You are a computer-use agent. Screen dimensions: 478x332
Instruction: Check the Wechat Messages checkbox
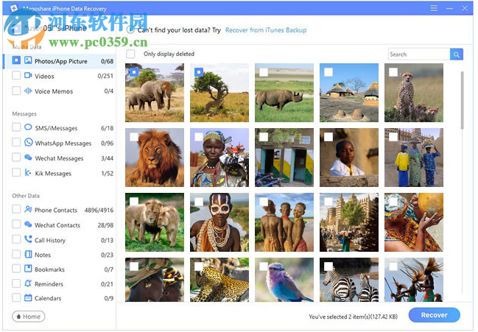pos(16,158)
